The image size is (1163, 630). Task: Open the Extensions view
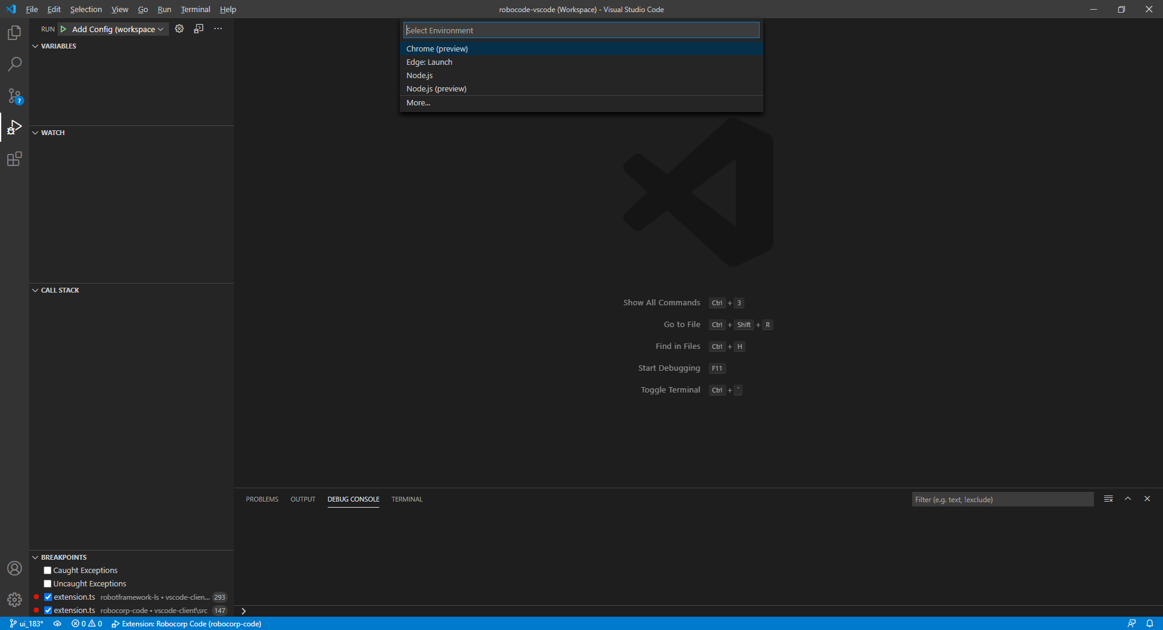coord(14,159)
